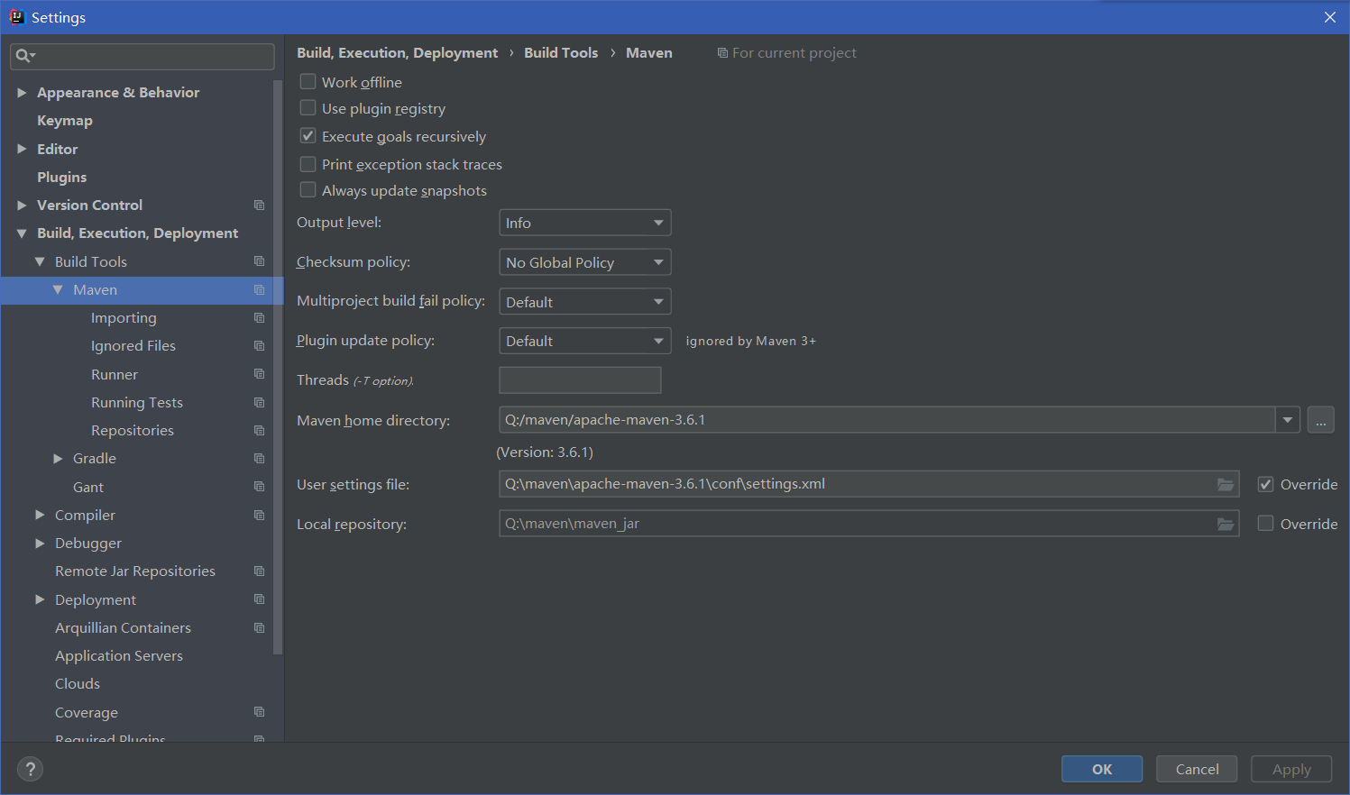1350x795 pixels.
Task: Click the IntelliJ logo in the title bar
Action: [x=16, y=16]
